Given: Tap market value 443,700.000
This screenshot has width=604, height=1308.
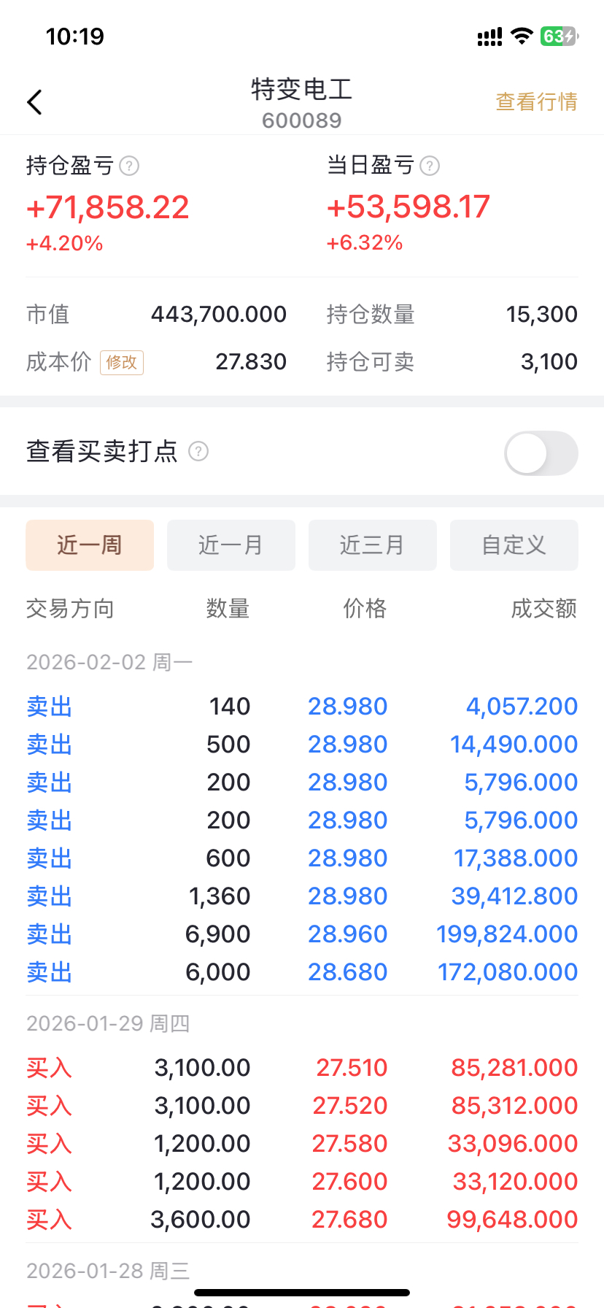Looking at the screenshot, I should click(219, 315).
